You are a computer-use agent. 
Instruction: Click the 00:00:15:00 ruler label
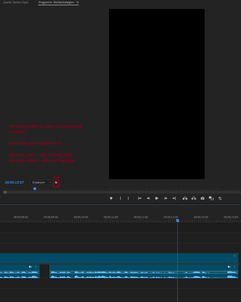(x=231, y=217)
